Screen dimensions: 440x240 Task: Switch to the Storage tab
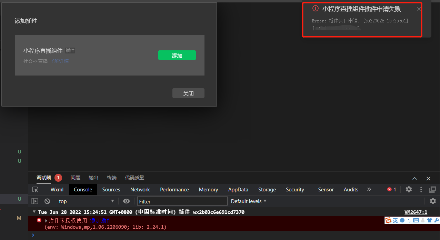(267, 190)
